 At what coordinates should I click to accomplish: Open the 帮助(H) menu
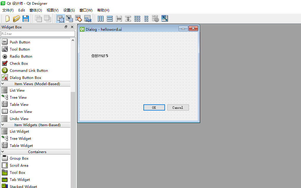click(x=103, y=10)
